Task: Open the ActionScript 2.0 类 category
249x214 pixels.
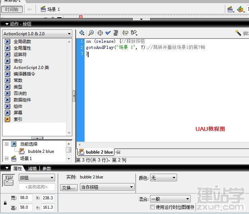Action: [x=31, y=68]
